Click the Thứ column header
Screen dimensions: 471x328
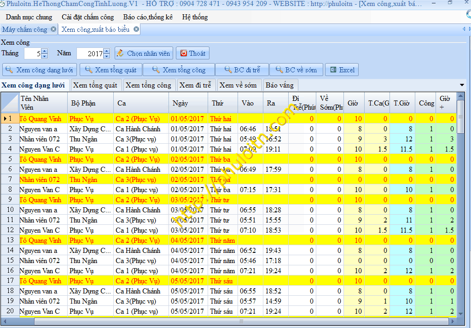223,103
